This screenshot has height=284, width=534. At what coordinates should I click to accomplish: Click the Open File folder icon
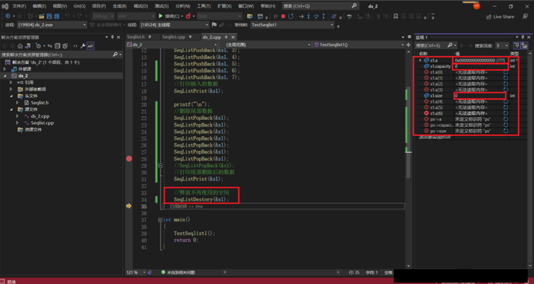click(42, 16)
